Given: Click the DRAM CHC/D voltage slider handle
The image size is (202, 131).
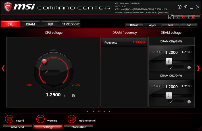Looking at the screenshot, I should [x=169, y=96].
